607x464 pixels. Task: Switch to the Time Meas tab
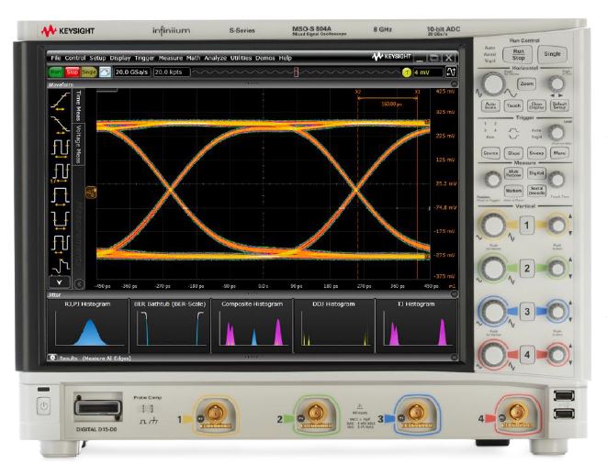(79, 106)
